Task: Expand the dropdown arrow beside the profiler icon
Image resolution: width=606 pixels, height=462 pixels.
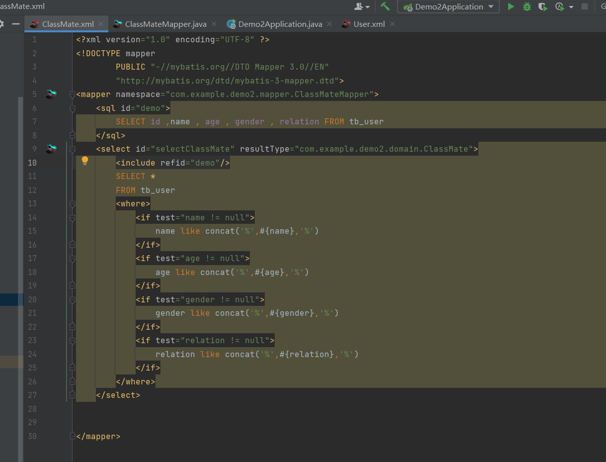Action: [x=571, y=7]
